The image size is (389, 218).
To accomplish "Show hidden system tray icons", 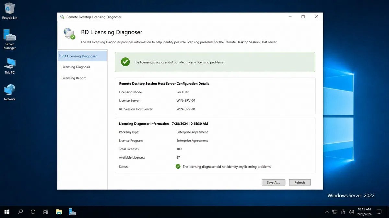I will pyautogui.click(x=326, y=212).
